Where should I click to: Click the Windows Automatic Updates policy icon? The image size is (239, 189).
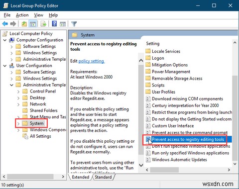(148, 160)
